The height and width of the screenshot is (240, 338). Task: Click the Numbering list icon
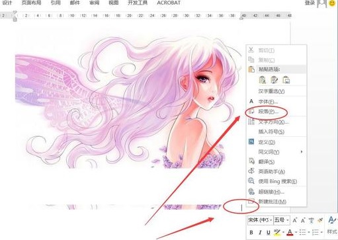[x=316, y=232]
